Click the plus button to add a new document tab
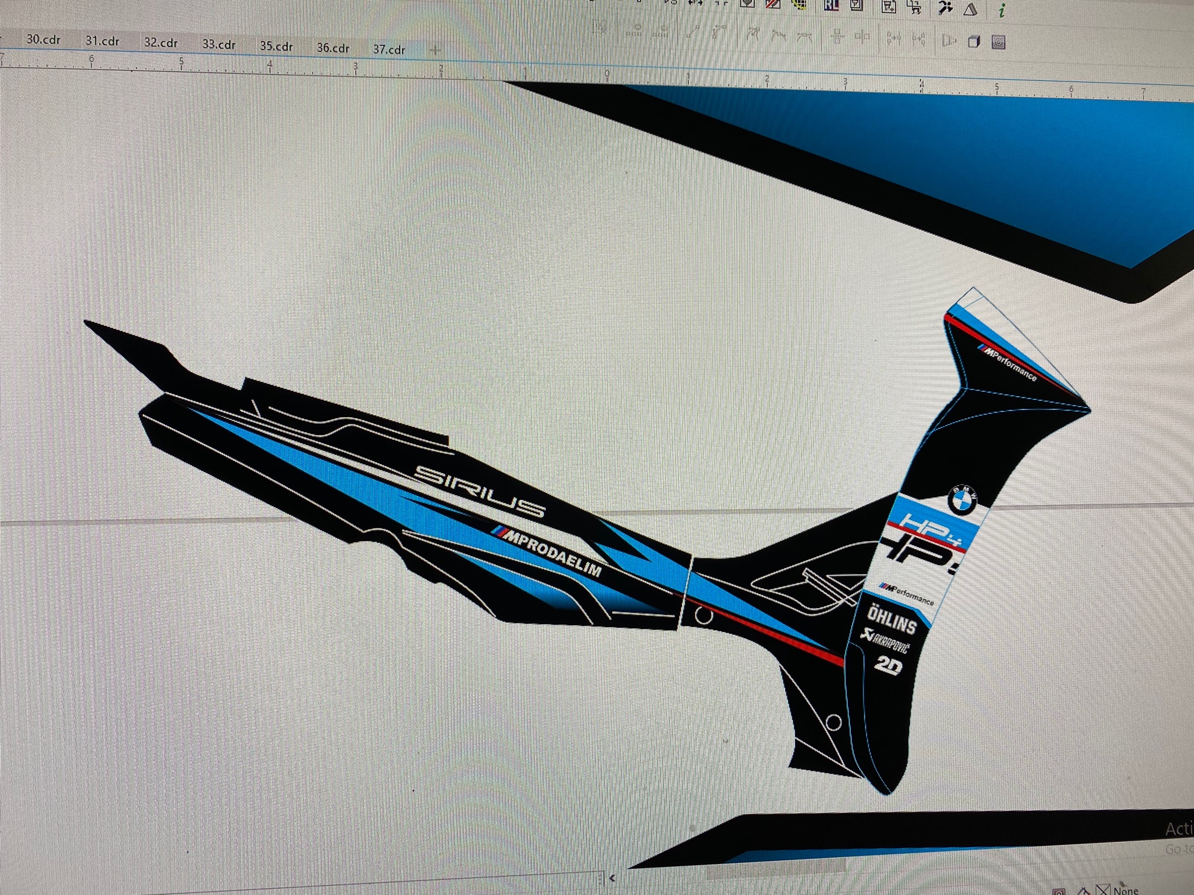The height and width of the screenshot is (895, 1194). (x=435, y=50)
